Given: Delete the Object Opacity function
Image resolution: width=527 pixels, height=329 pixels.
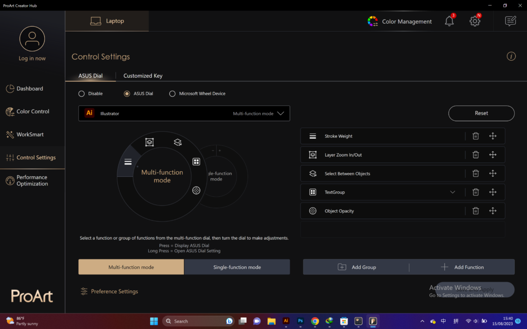Looking at the screenshot, I should click(x=476, y=211).
